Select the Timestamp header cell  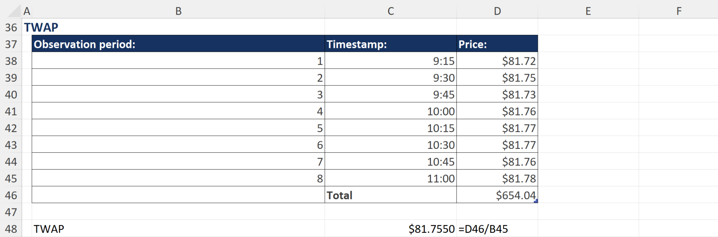tap(391, 44)
